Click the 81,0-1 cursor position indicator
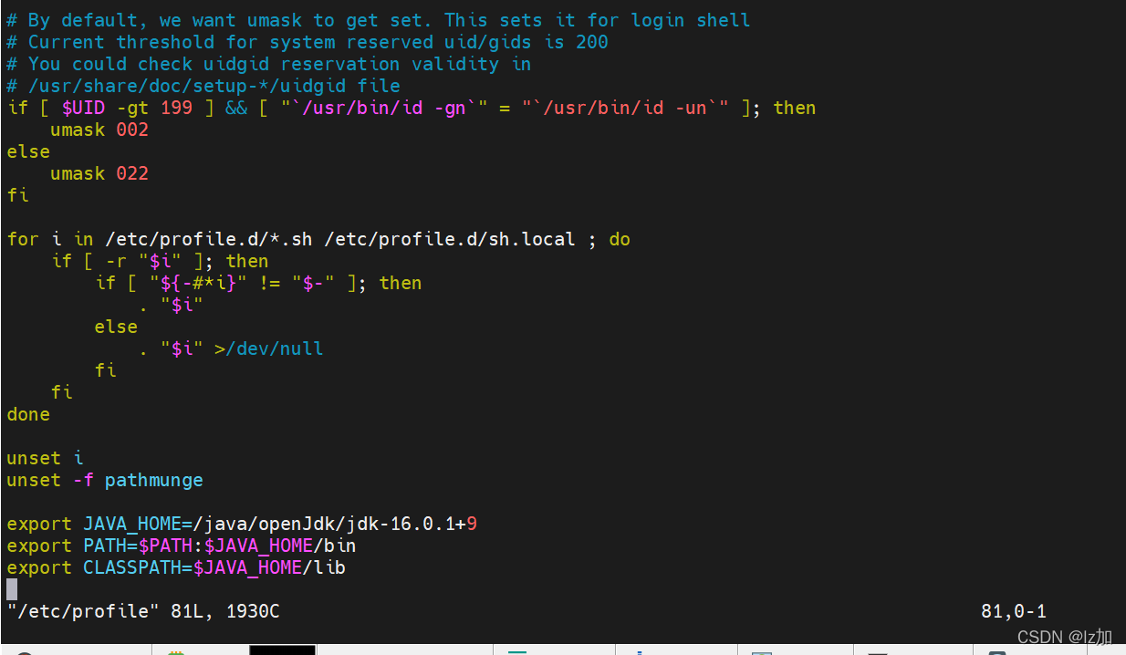This screenshot has width=1126, height=655. (x=1014, y=610)
